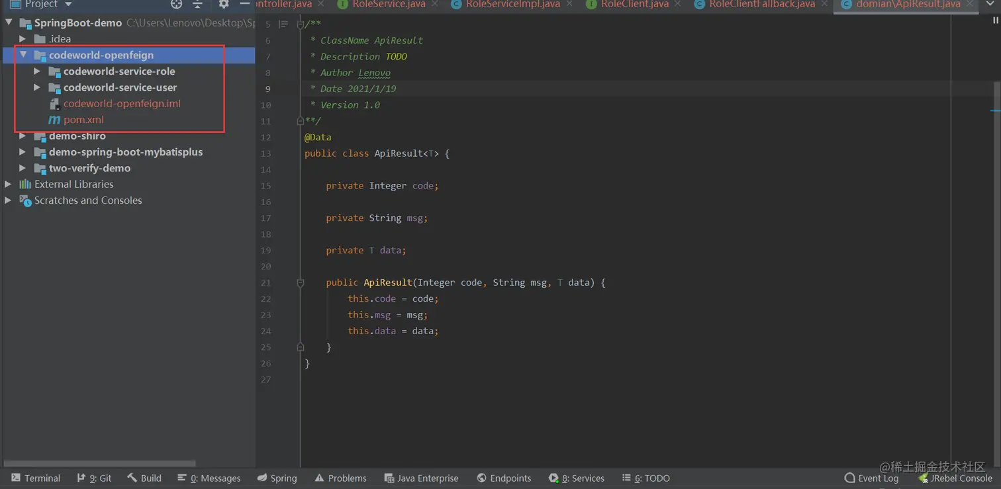Select External Libraries in the tree
Image resolution: width=1001 pixels, height=489 pixels.
click(73, 184)
